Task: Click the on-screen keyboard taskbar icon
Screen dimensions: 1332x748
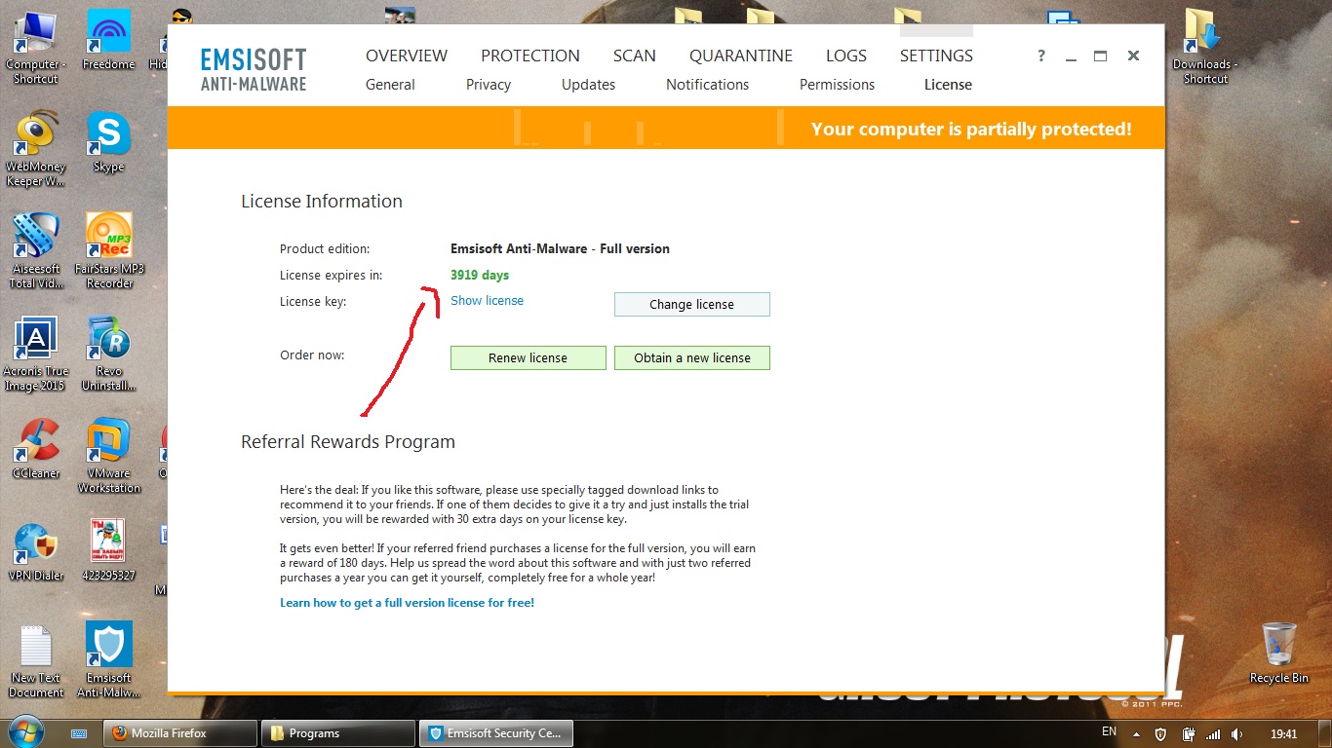Action: [80, 733]
